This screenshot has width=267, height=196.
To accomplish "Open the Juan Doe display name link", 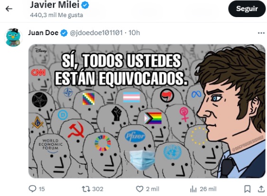I will 43,33.
